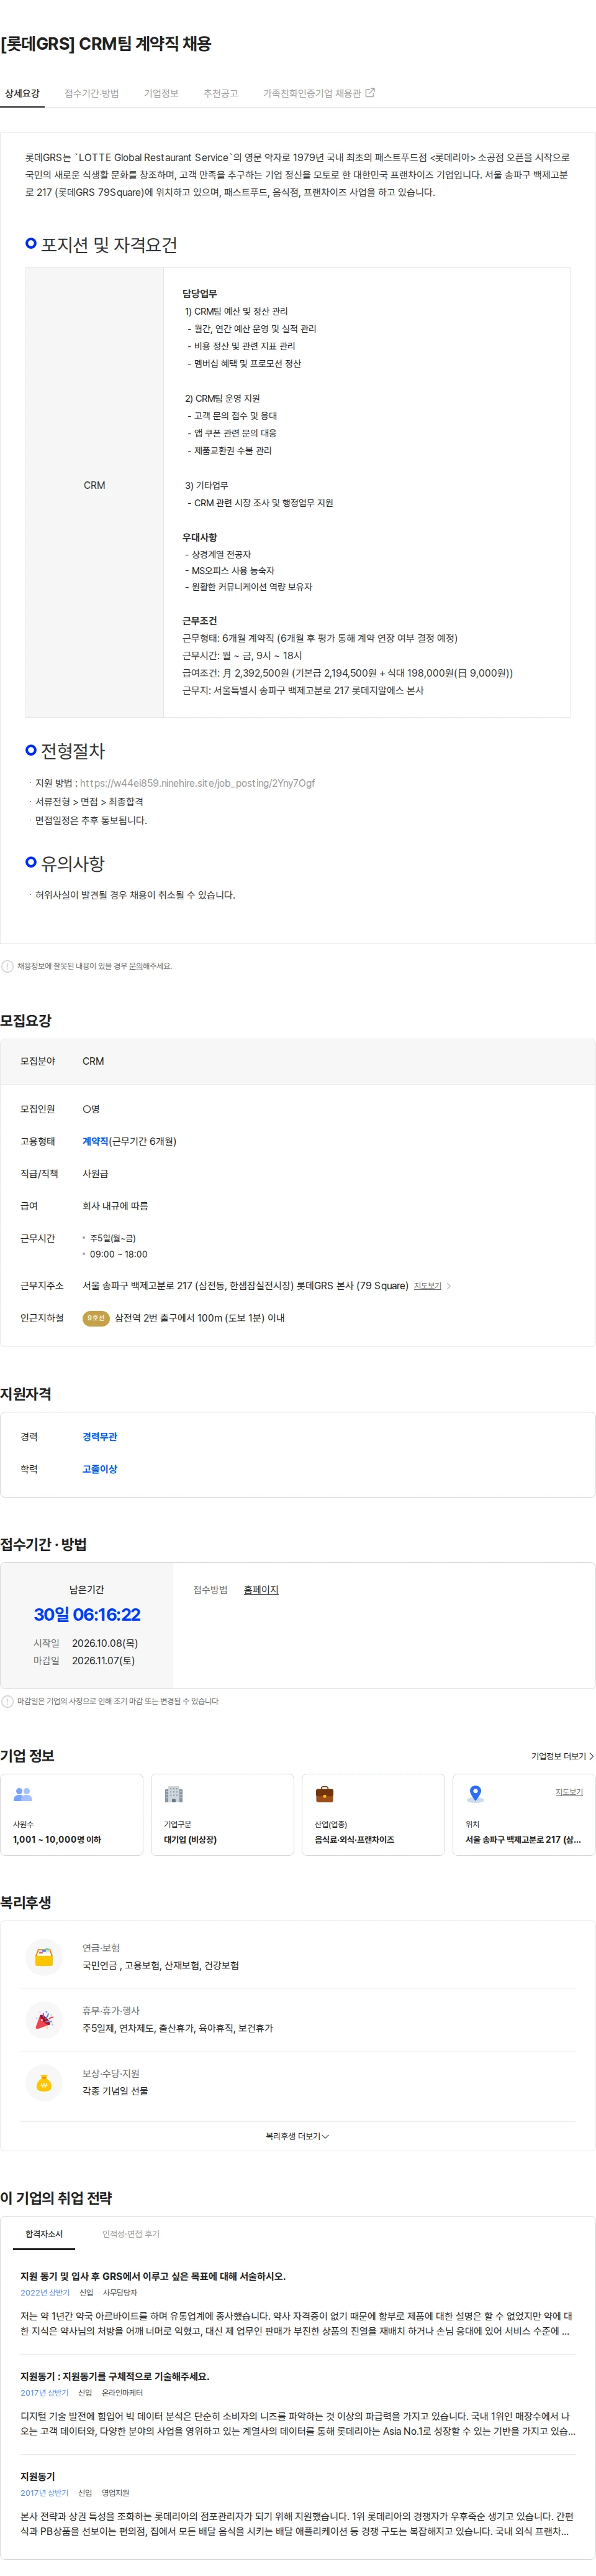Go to the 추천공고 tab

coord(220,94)
